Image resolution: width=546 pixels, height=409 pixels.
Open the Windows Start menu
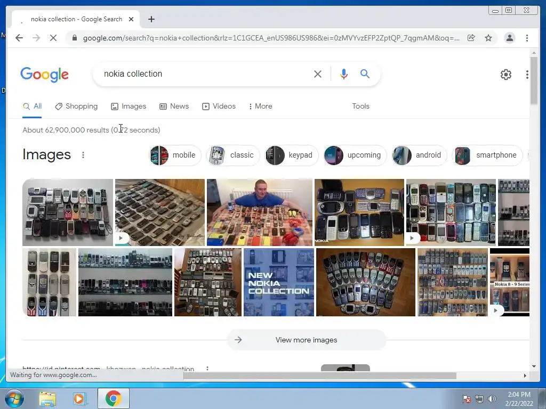point(14,398)
